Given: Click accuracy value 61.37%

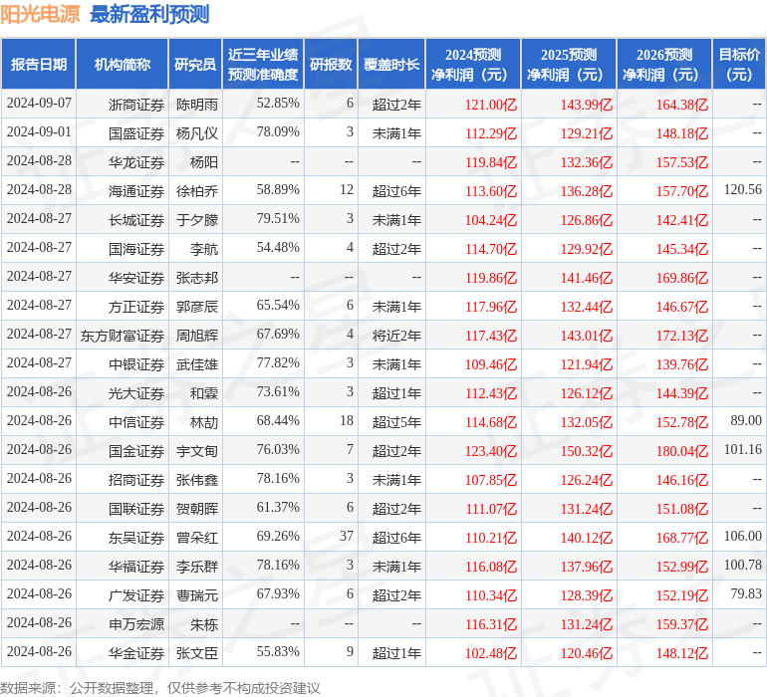Looking at the screenshot, I should (278, 507).
